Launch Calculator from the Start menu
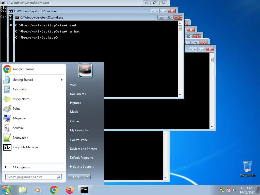Image resolution: width=260 pixels, height=195 pixels. coord(34,89)
